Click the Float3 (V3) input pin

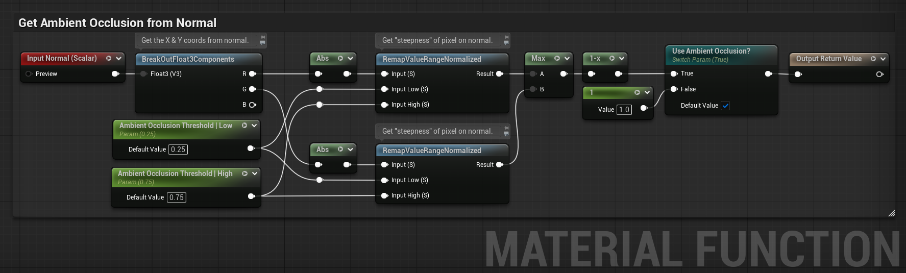click(x=144, y=74)
